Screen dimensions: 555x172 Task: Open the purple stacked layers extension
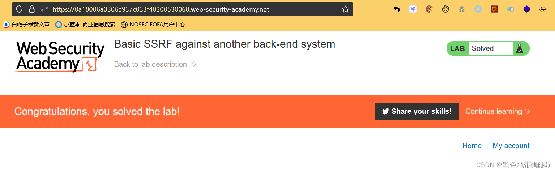click(x=527, y=9)
